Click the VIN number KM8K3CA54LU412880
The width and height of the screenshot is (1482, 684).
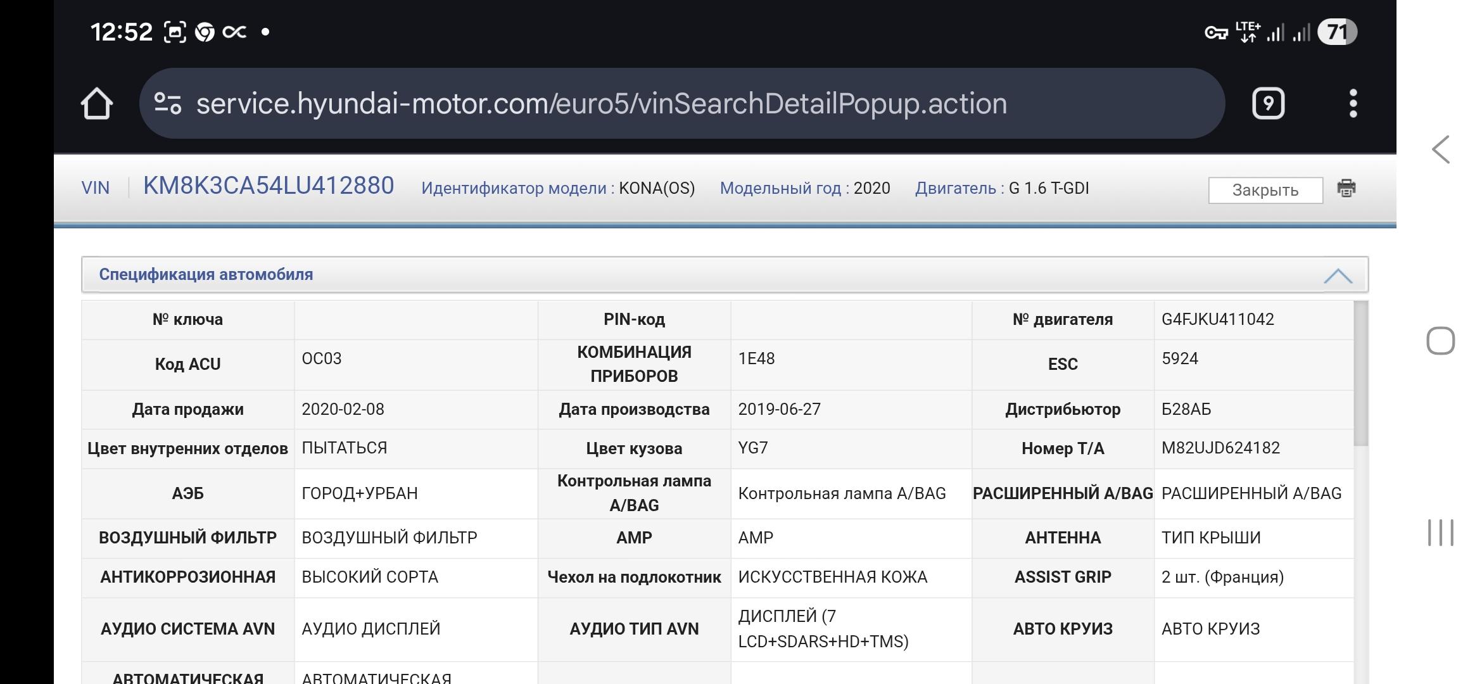tap(269, 186)
